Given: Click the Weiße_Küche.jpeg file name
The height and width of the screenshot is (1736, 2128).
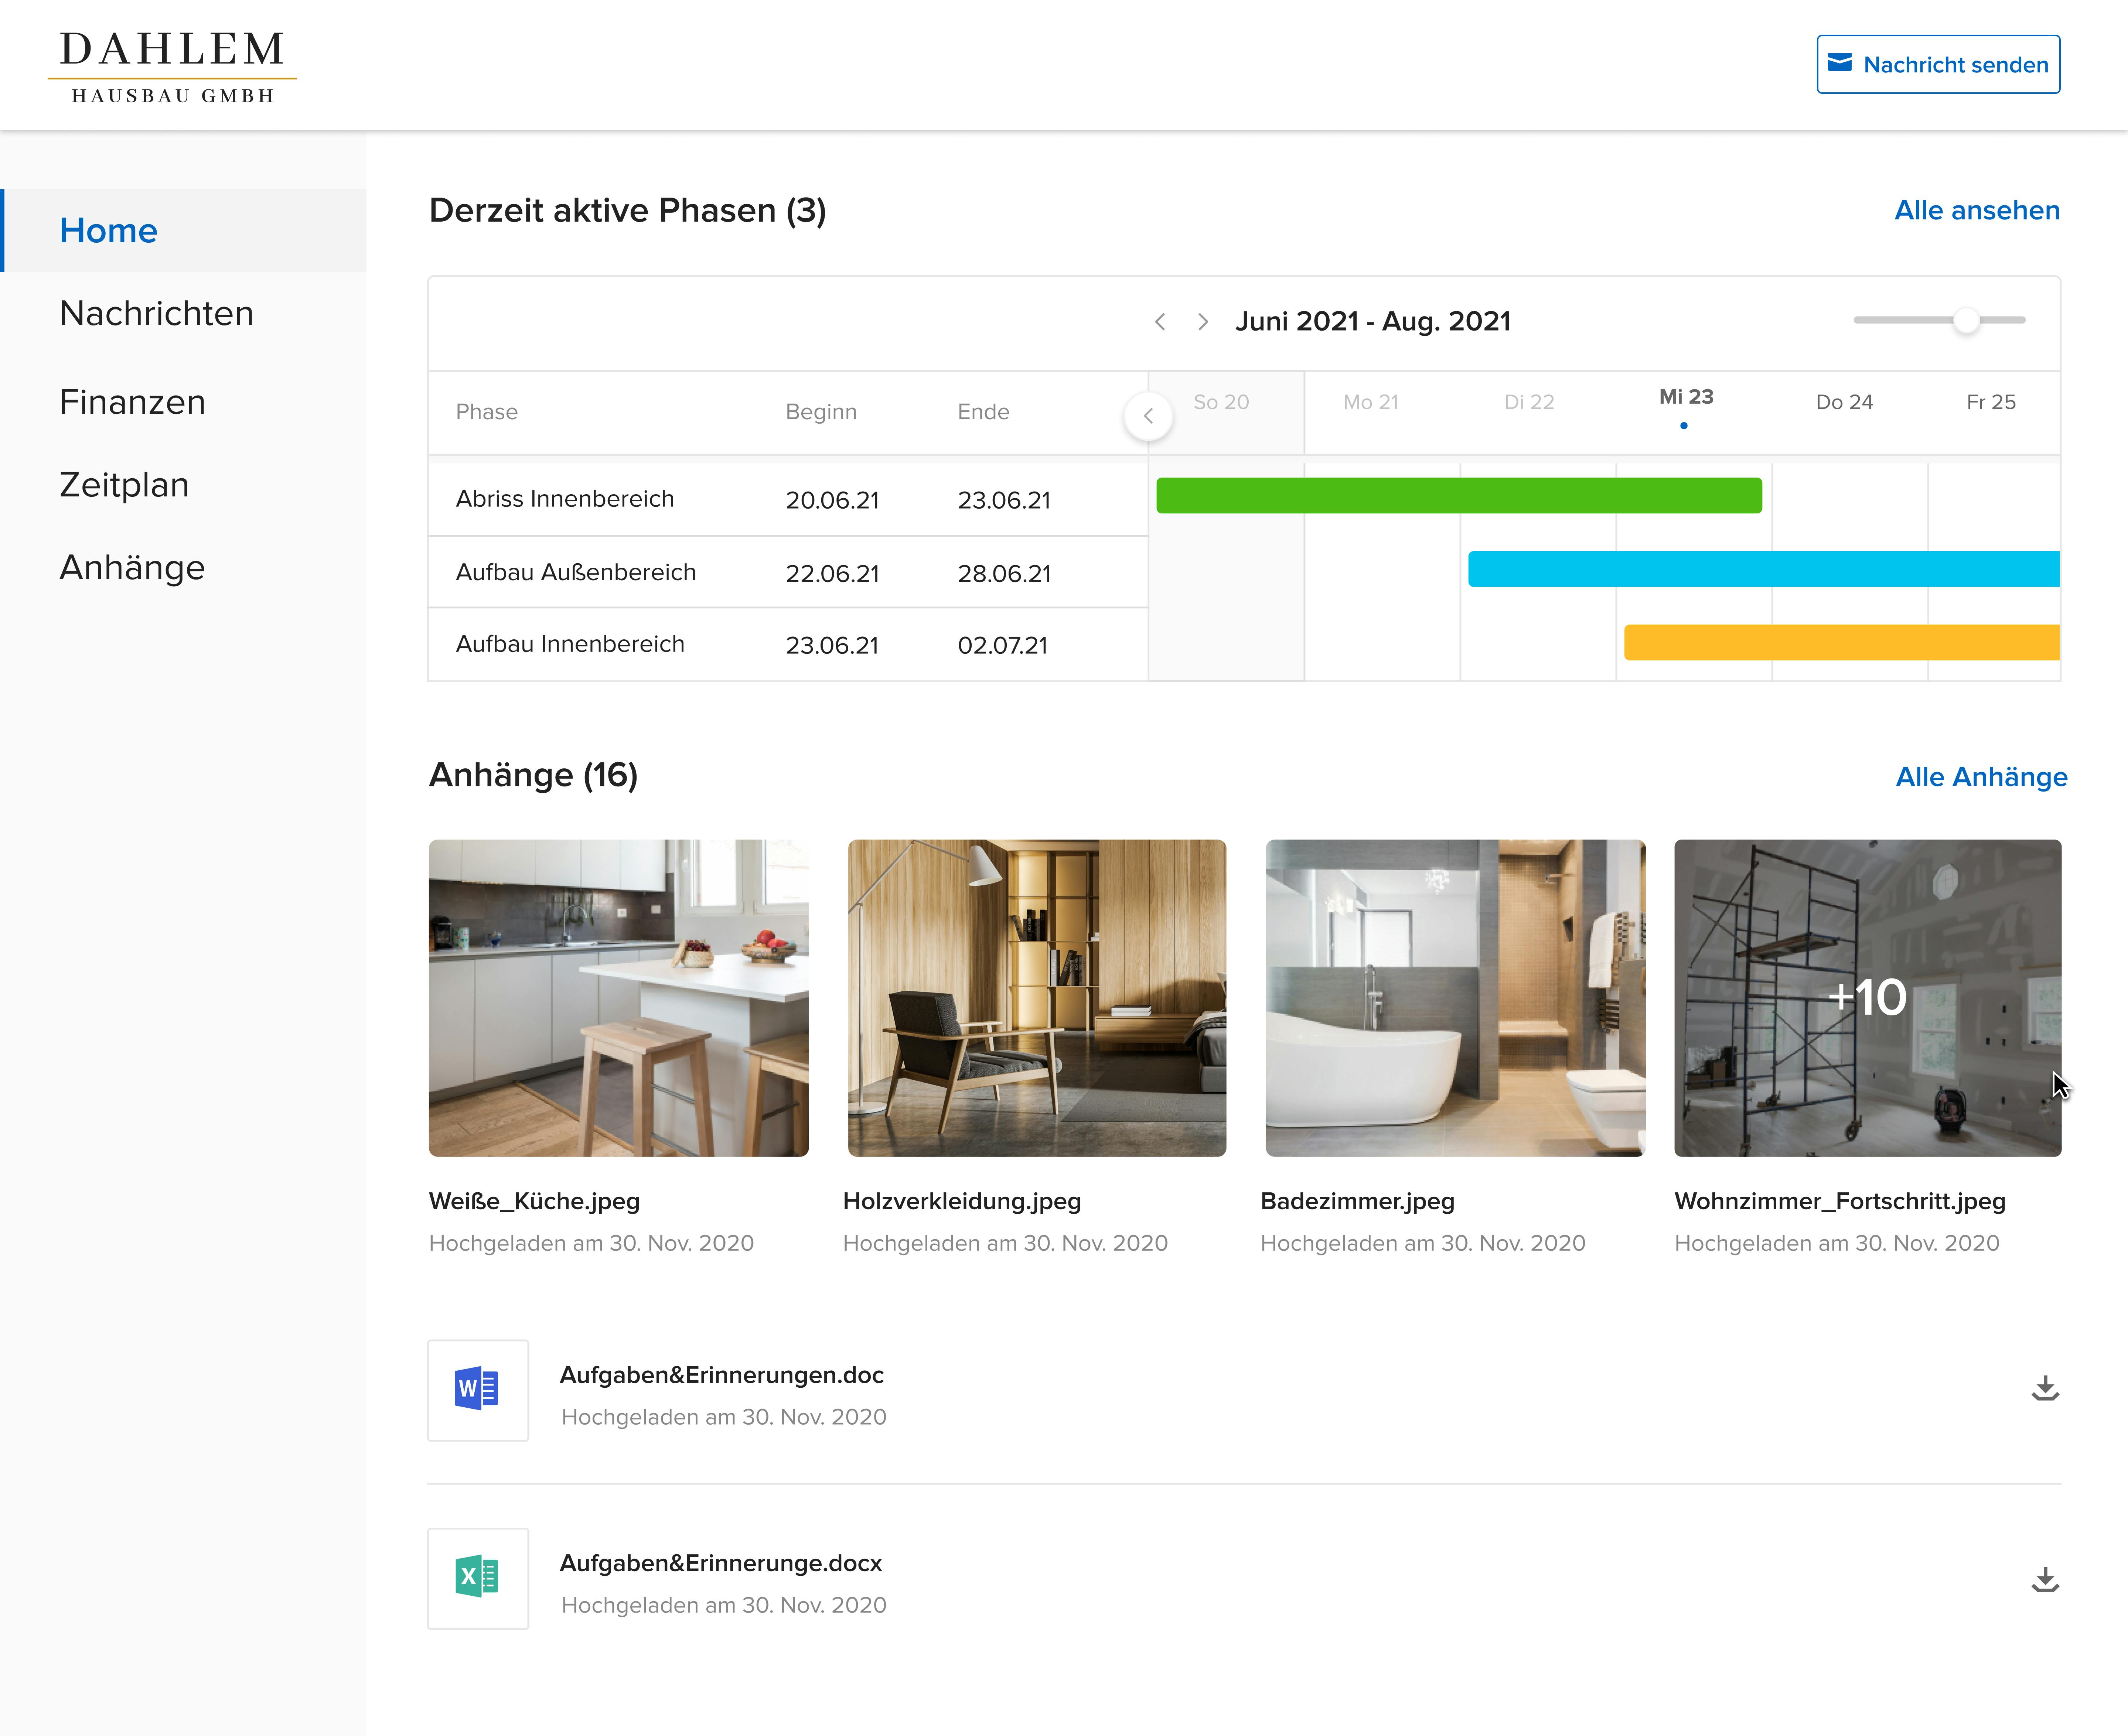Looking at the screenshot, I should coord(534,1201).
